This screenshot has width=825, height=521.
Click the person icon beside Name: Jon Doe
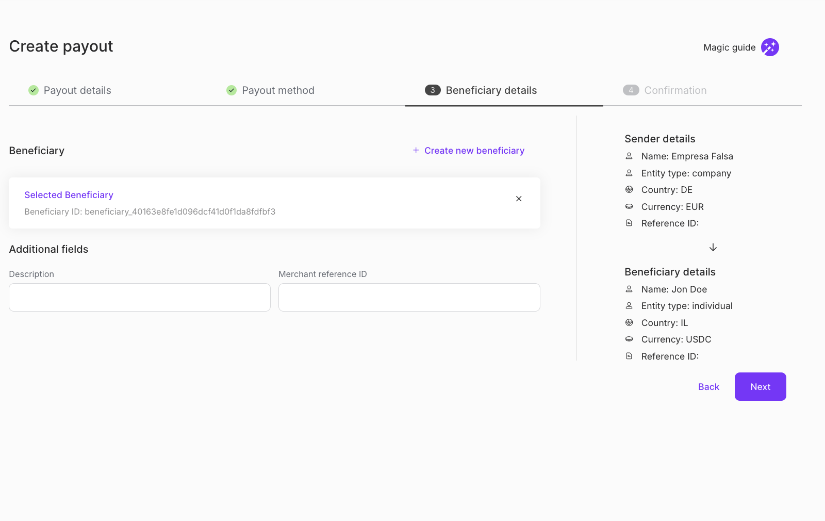click(x=629, y=289)
